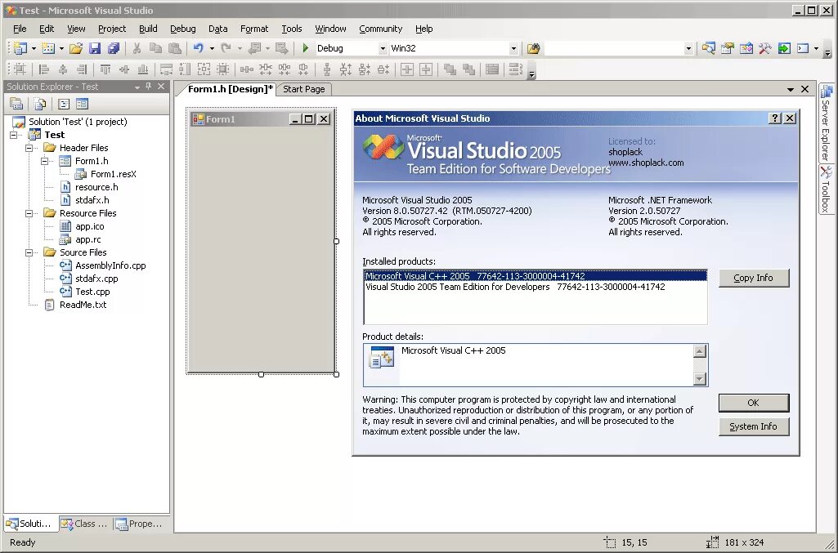Select Microsoft Visual C++ 2005 installed product row
The image size is (838, 553).
pos(535,276)
